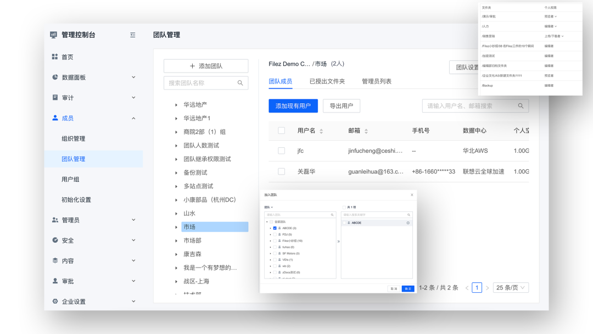Click the 管理控制台 monitor logo icon
The width and height of the screenshot is (593, 334).
(x=53, y=35)
